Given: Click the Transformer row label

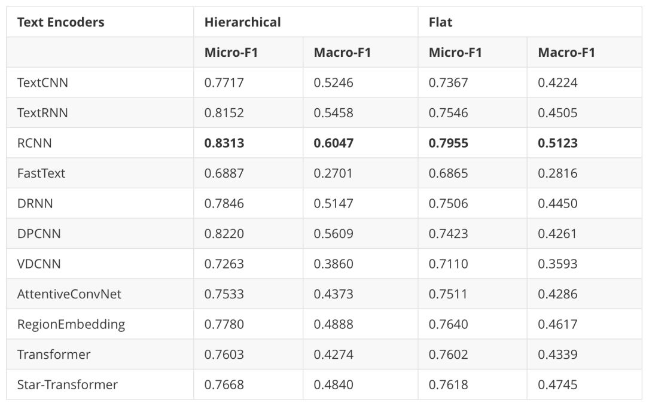Looking at the screenshot, I should click(x=54, y=355).
